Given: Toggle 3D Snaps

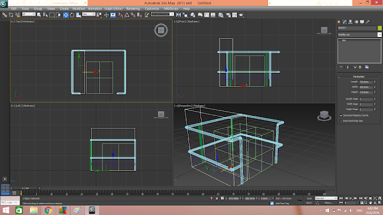Looking at the screenshot, I should 121,15.
